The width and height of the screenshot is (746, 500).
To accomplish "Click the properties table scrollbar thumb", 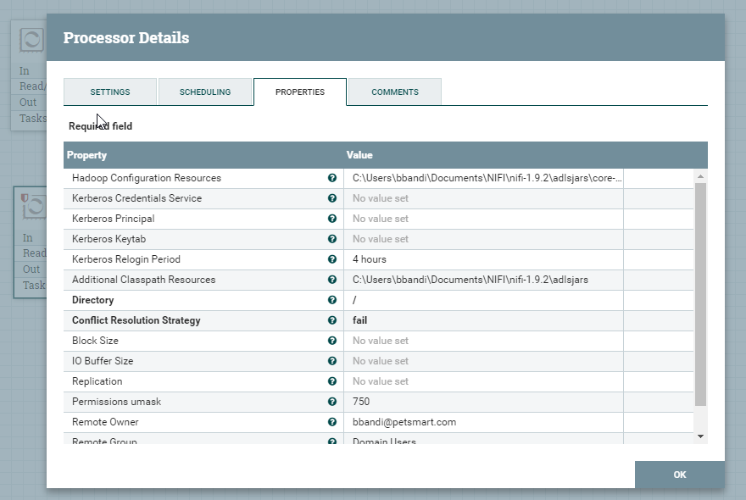I will pyautogui.click(x=700, y=292).
